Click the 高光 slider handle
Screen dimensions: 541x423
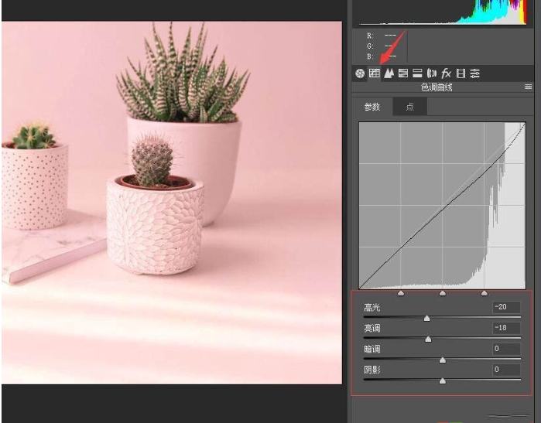[426, 318]
